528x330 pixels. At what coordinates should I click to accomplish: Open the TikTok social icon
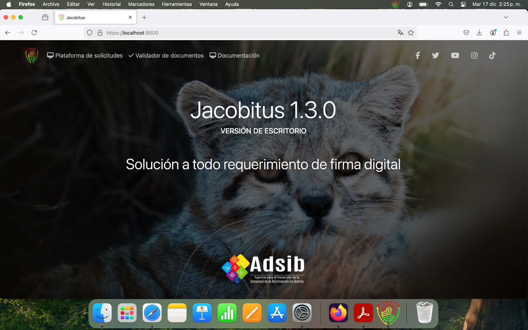point(492,56)
